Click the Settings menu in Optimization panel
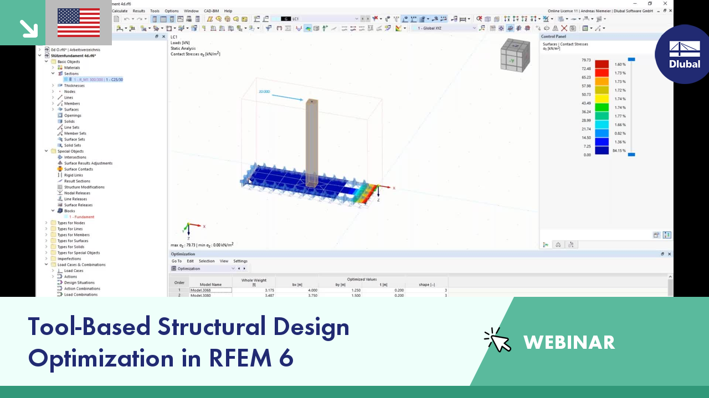The image size is (709, 398). (240, 261)
